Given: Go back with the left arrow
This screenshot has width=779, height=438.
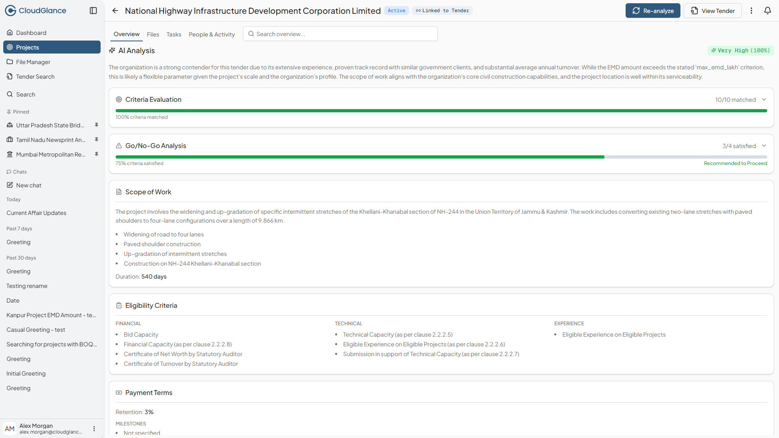Looking at the screenshot, I should [x=115, y=11].
